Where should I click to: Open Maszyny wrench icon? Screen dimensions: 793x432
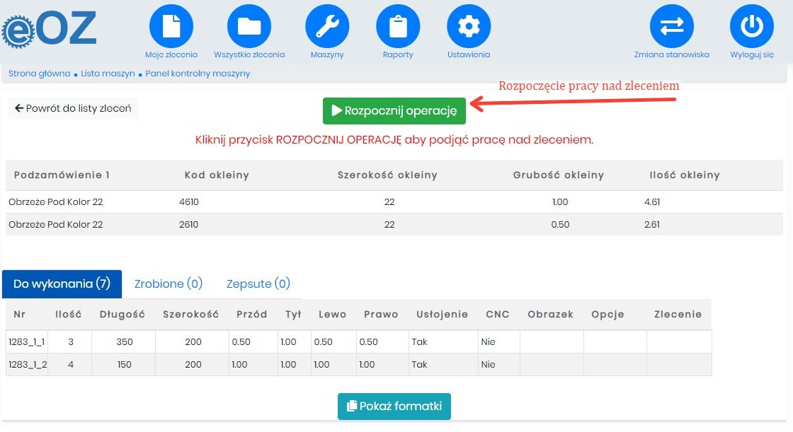[x=327, y=26]
